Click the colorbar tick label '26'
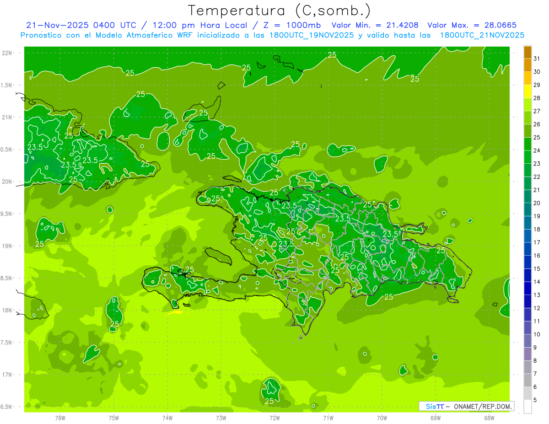This screenshot has width=549, height=424. click(x=537, y=124)
